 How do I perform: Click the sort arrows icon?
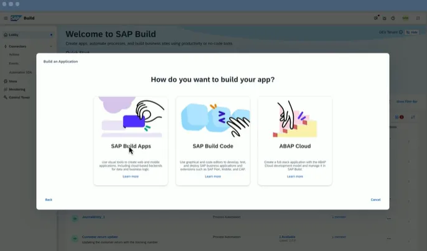click(413, 117)
